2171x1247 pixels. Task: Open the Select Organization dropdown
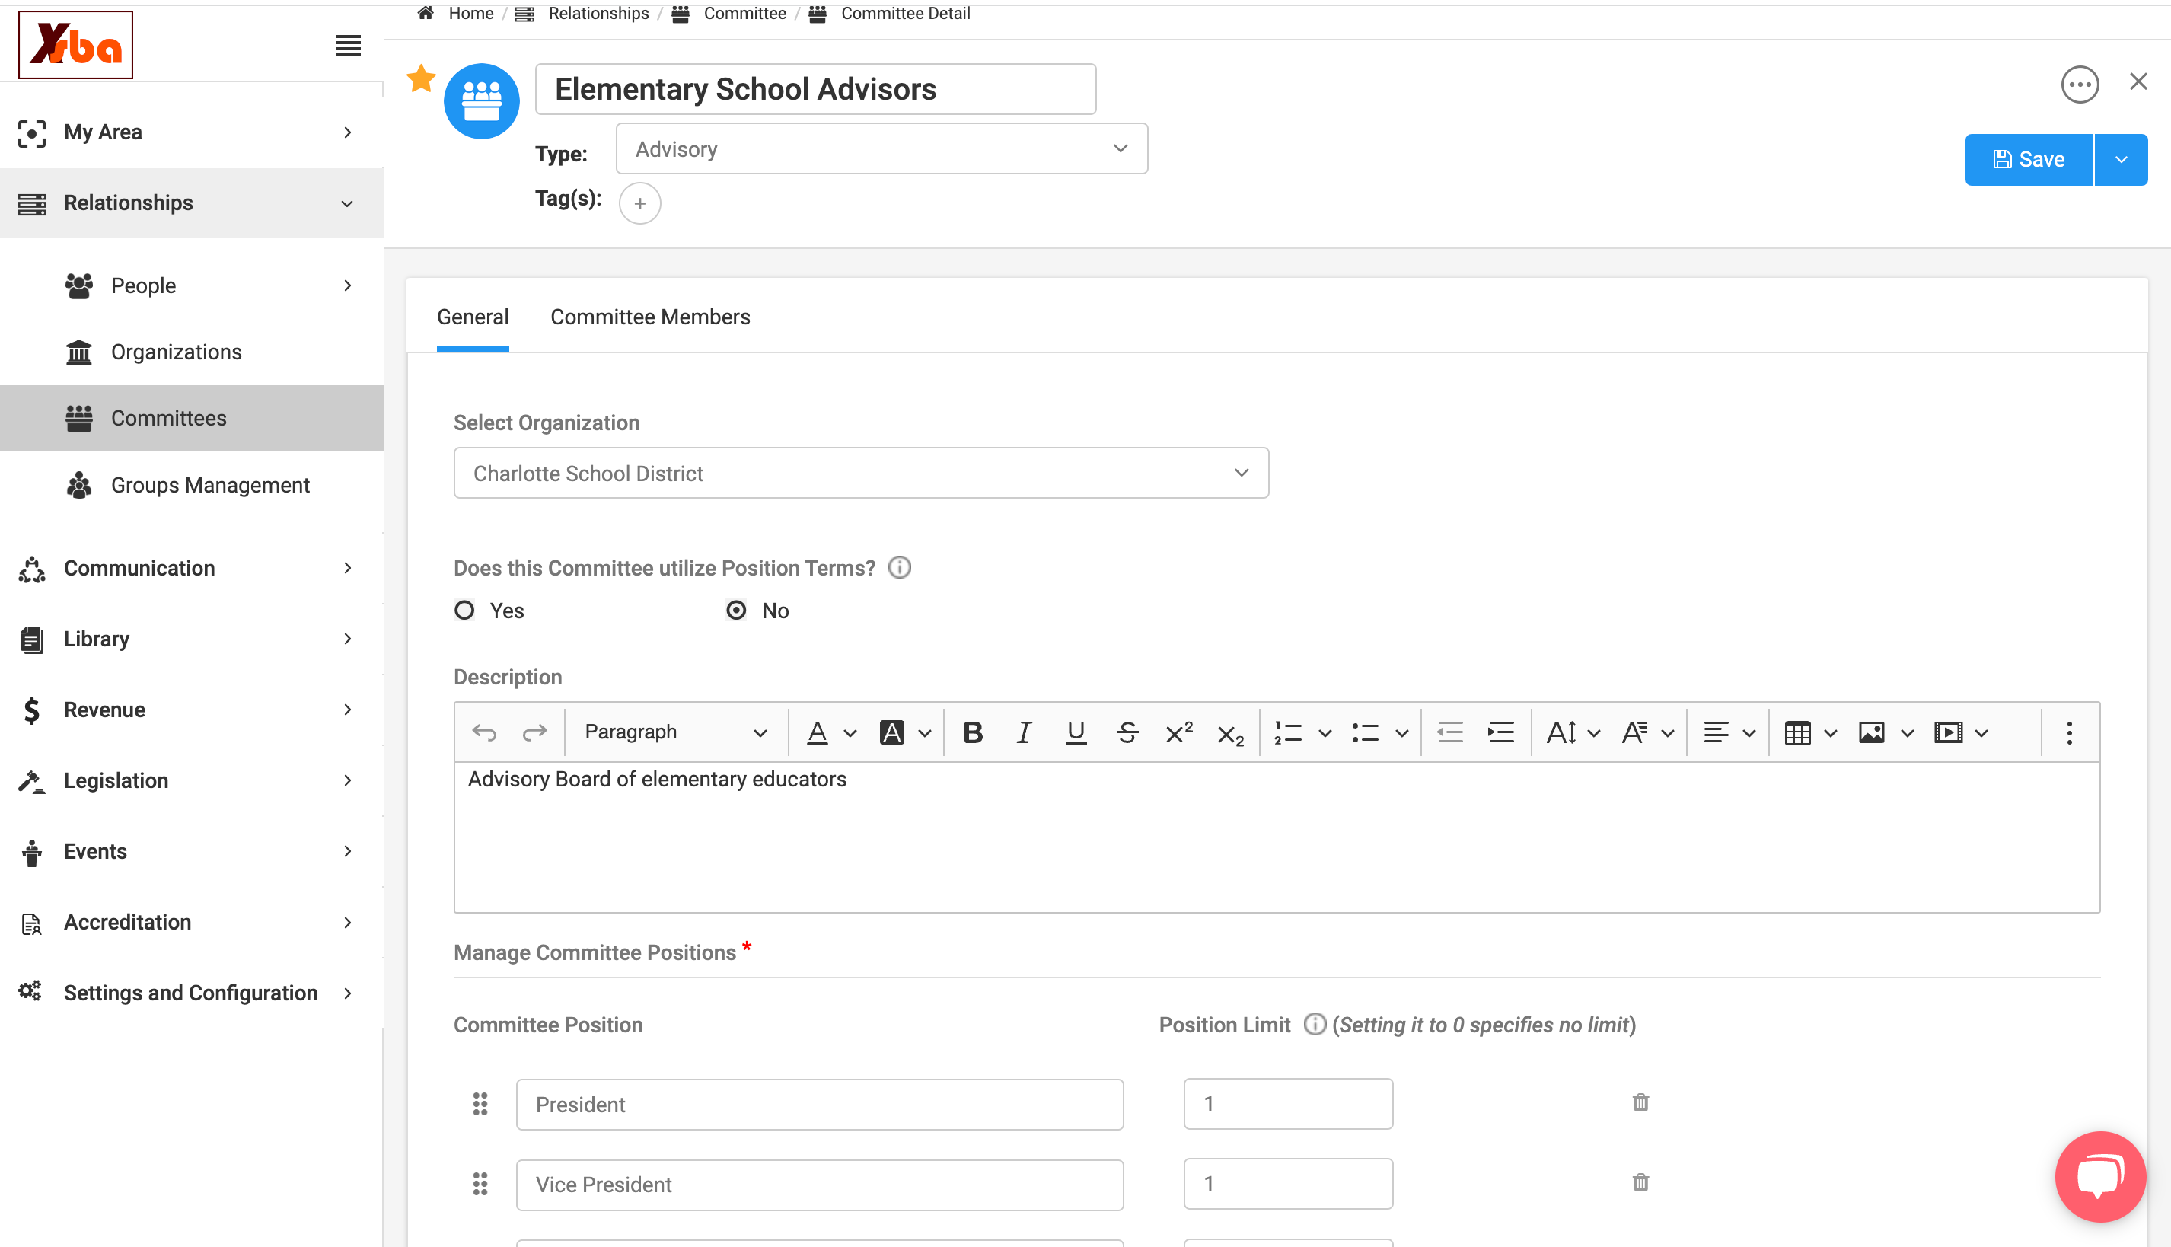pyautogui.click(x=861, y=474)
